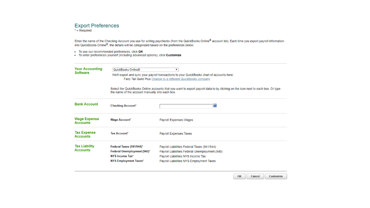Click the Fairy Tail Guild Plus company name
Image resolution: width=370 pixels, height=208 pixels.
tap(137, 79)
